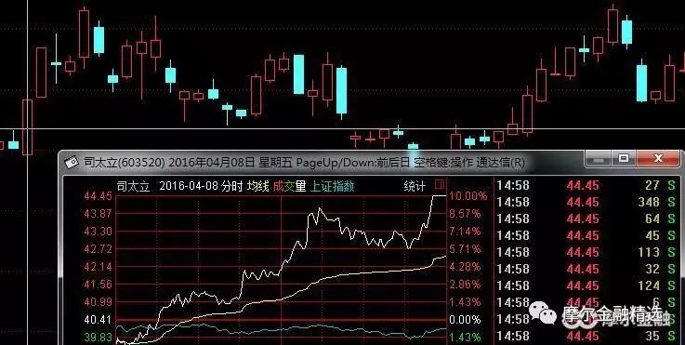Close the 司太立 intraday popup window
The image size is (685, 345).
658,159
